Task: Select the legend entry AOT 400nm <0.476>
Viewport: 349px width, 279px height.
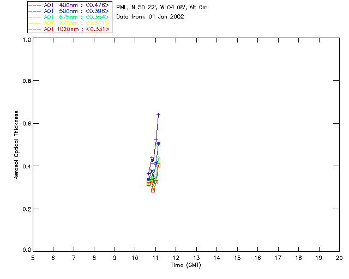Action: pyautogui.click(x=69, y=5)
